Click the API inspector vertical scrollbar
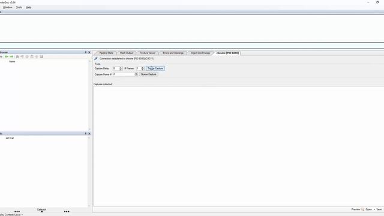The height and width of the screenshot is (216, 384). (89, 172)
